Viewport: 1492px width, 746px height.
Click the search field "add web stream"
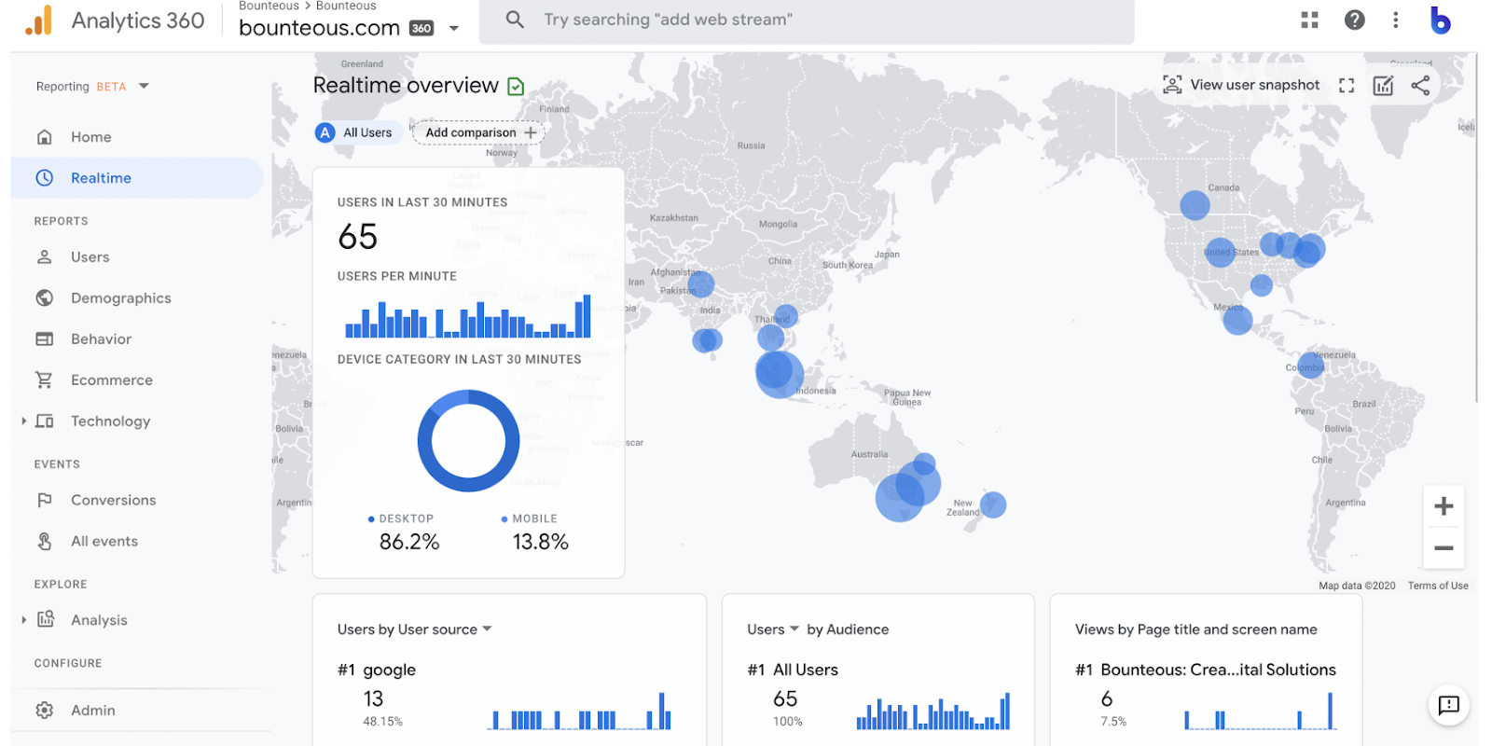click(807, 21)
